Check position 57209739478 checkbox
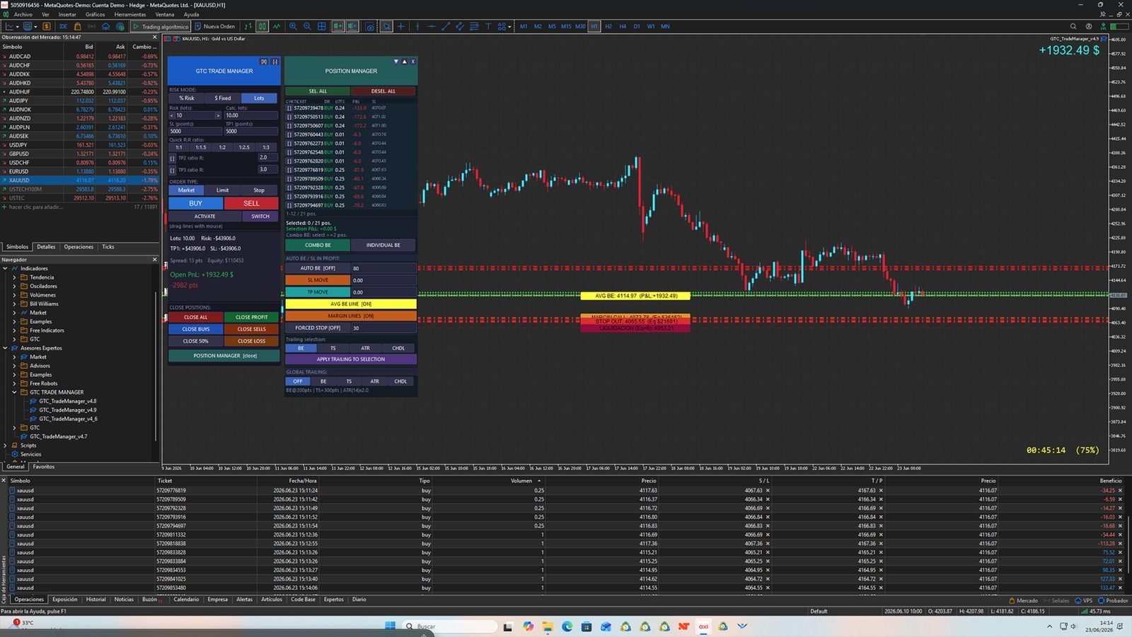This screenshot has width=1132, height=637. [x=289, y=108]
